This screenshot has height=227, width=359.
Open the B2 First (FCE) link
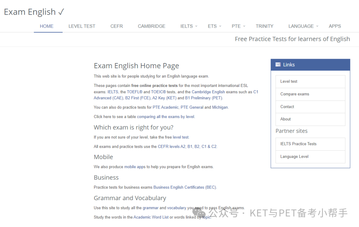pyautogui.click(x=138, y=98)
